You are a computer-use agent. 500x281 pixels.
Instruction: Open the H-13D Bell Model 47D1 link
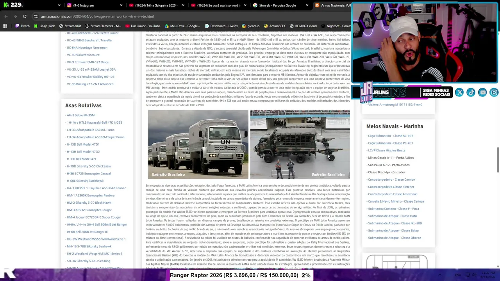click(83, 144)
